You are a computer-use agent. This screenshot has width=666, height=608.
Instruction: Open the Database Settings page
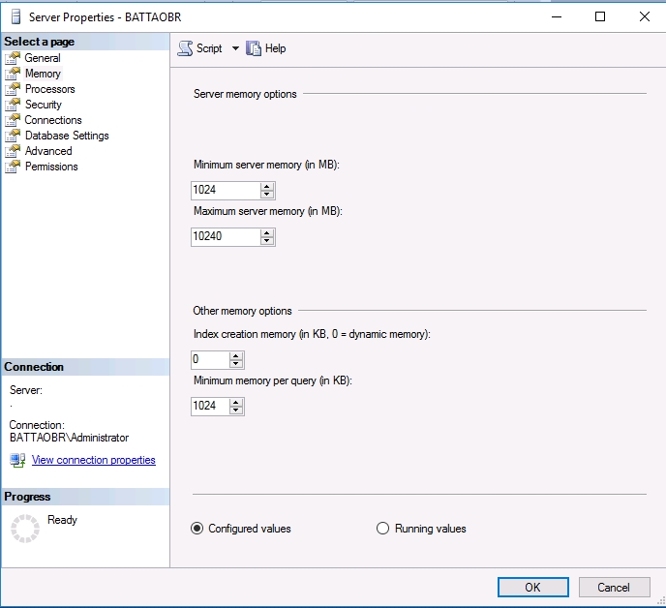[67, 136]
